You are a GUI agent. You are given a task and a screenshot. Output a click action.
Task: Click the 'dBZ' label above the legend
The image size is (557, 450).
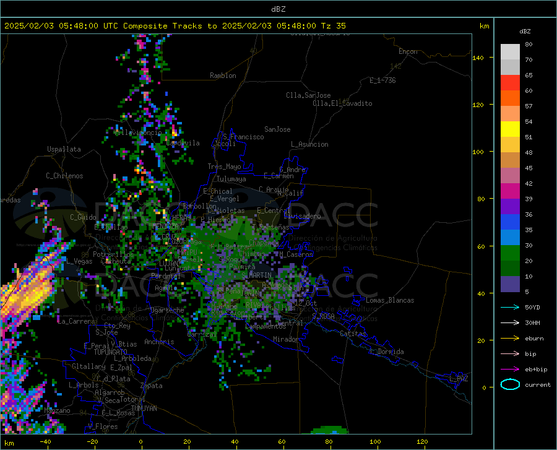click(x=525, y=31)
